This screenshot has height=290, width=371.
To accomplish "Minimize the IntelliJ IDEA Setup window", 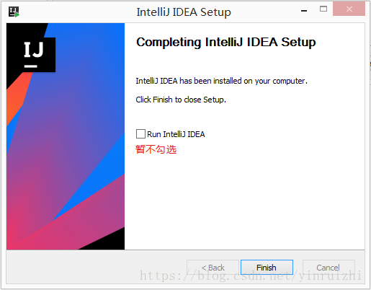I will [304, 11].
